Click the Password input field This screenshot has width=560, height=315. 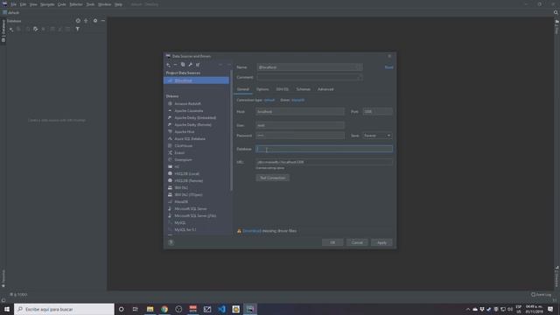pyautogui.click(x=300, y=136)
